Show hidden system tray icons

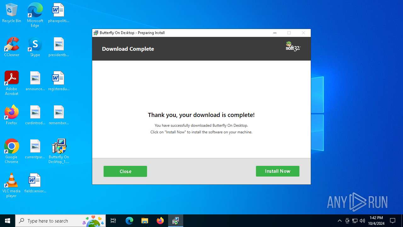pos(340,221)
